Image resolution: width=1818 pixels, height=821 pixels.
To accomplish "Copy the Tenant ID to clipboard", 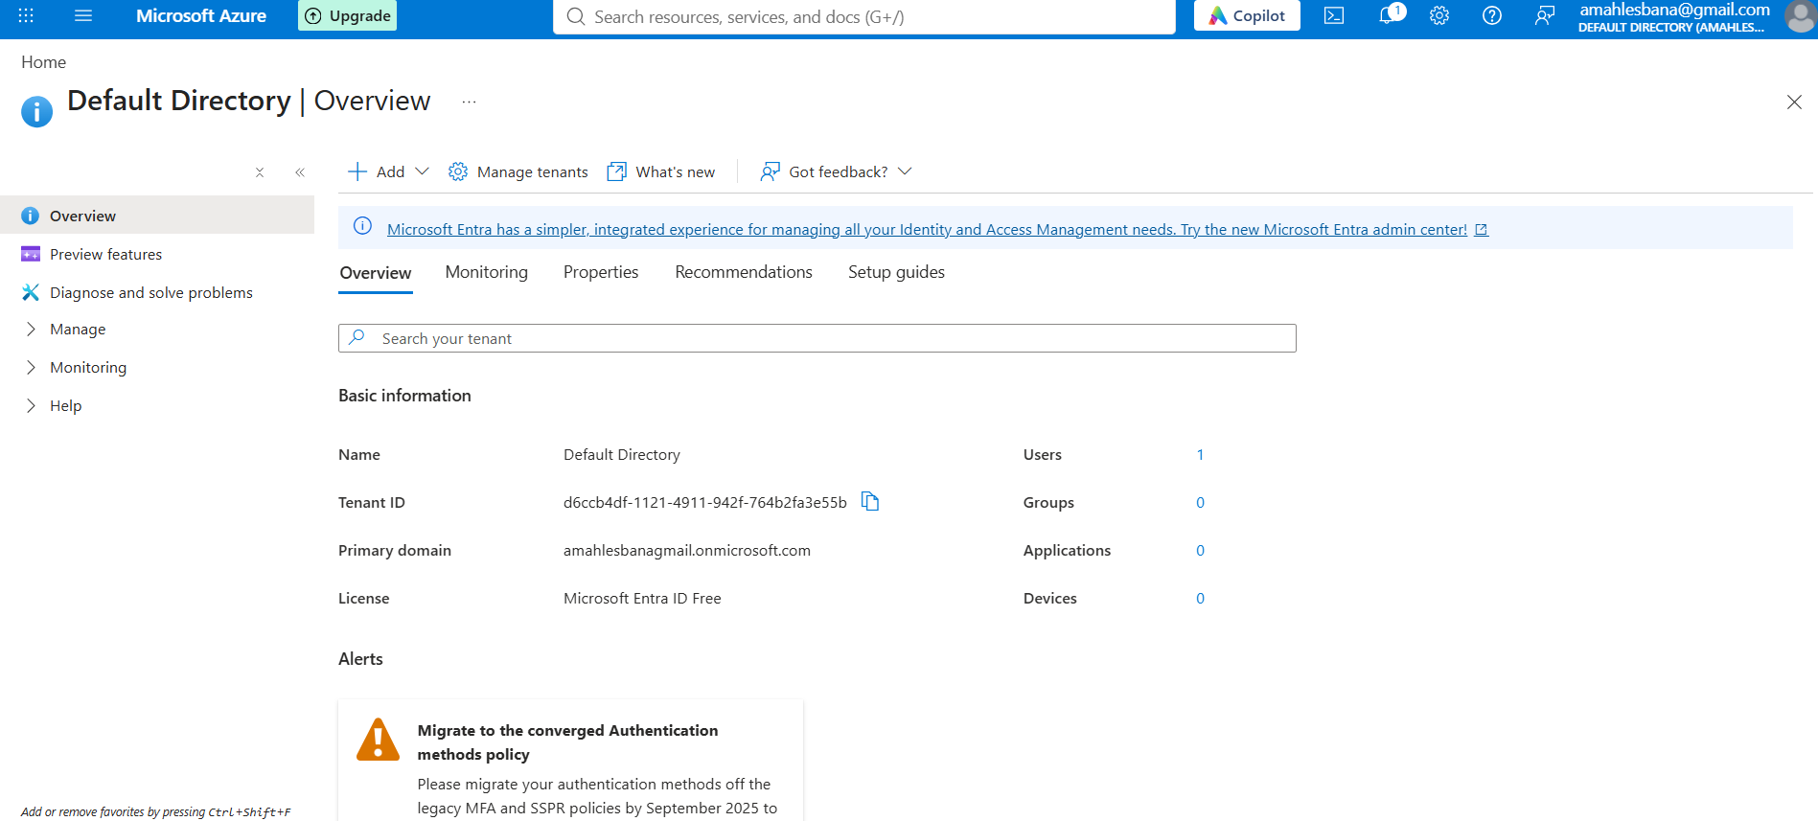I will pos(870,501).
